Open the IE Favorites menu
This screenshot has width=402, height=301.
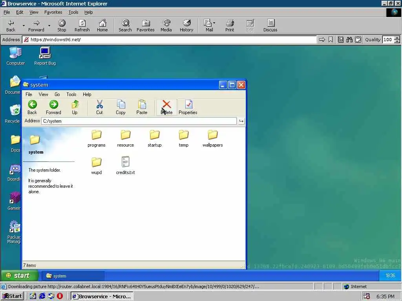coord(53,12)
